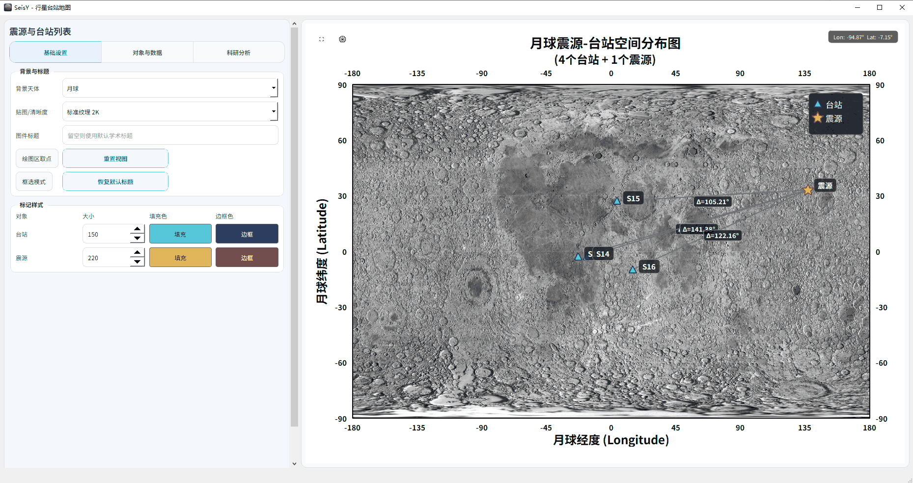
Task: Switch to the 科研分析 tab
Action: (x=239, y=53)
